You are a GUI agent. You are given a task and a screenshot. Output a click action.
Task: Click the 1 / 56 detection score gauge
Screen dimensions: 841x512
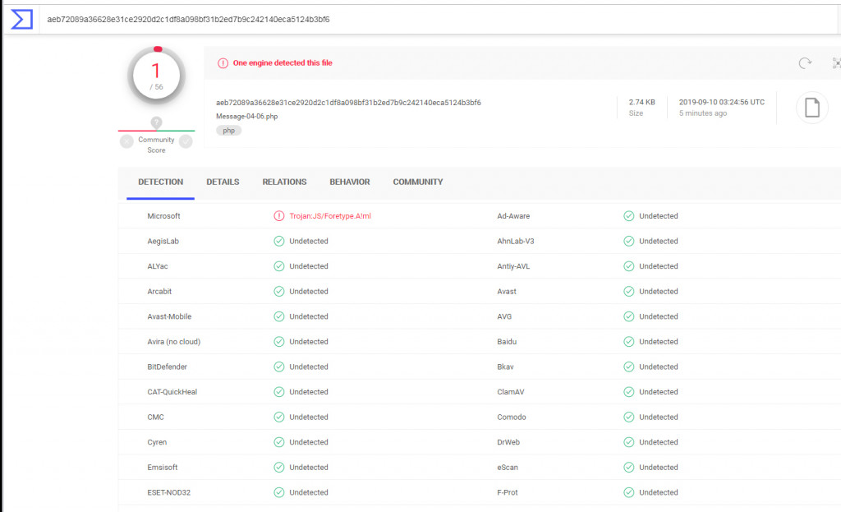[156, 76]
